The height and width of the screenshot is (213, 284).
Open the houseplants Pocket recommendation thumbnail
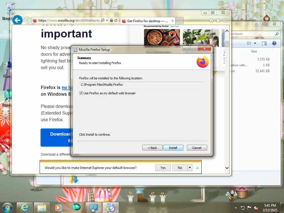click(x=201, y=38)
